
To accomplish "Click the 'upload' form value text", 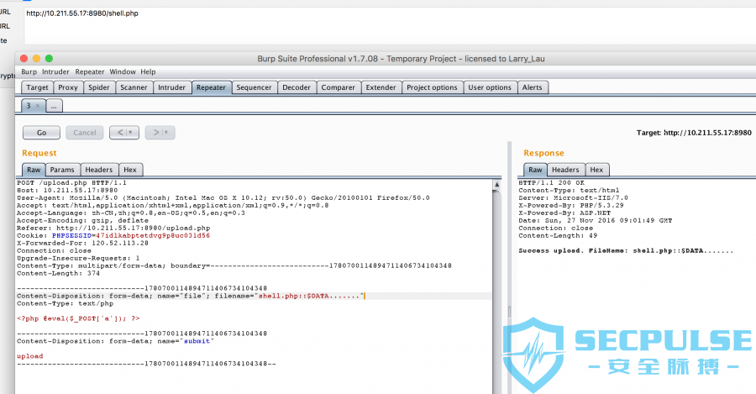I will click(30, 356).
